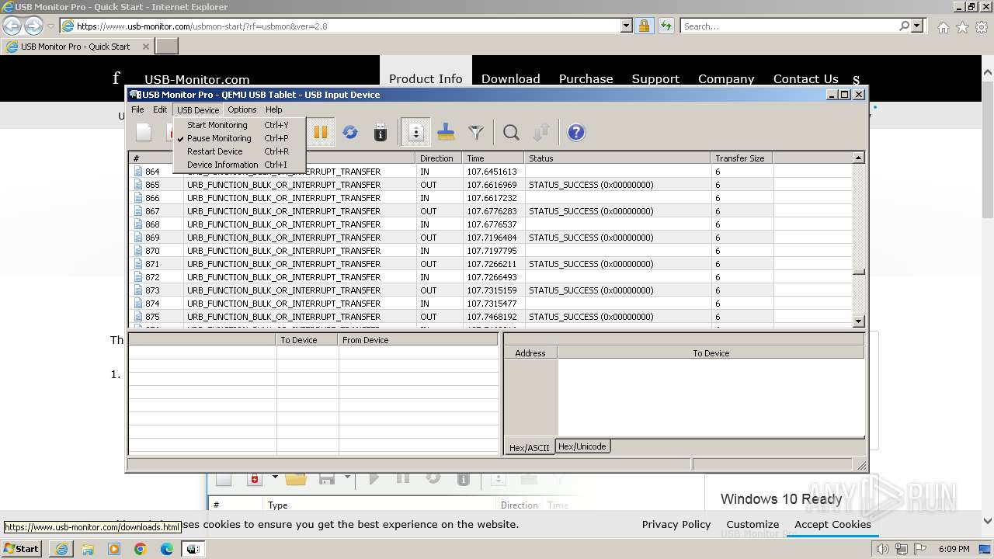Viewport: 994px width, 559px height.
Task: Select Device Information menu entry
Action: pyautogui.click(x=238, y=165)
